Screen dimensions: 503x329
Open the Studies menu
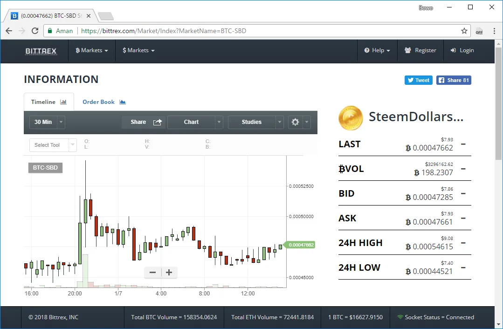(252, 122)
